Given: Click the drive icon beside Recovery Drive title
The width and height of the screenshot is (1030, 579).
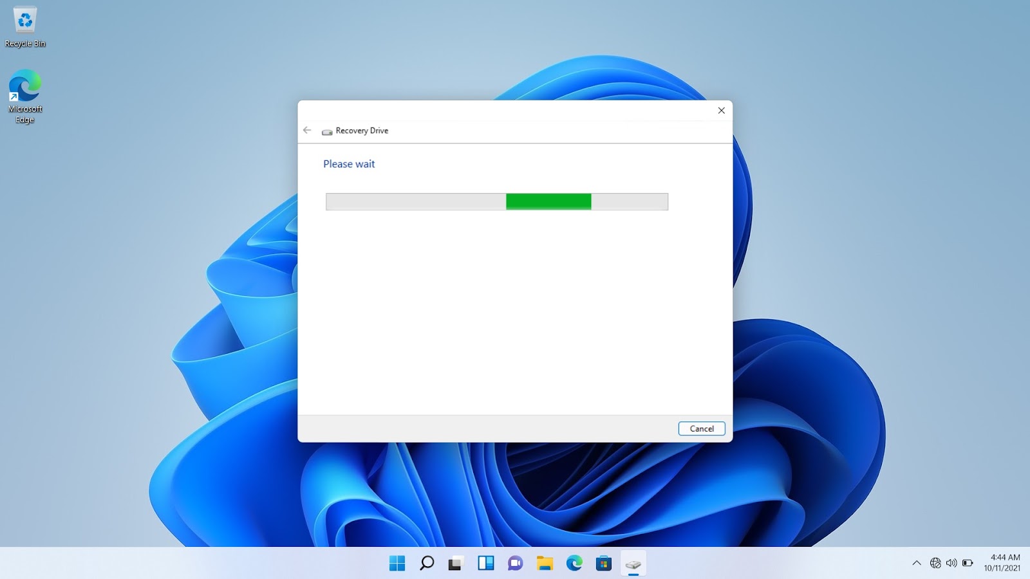Looking at the screenshot, I should [327, 131].
